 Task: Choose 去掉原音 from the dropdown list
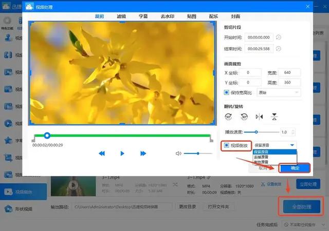(275, 157)
